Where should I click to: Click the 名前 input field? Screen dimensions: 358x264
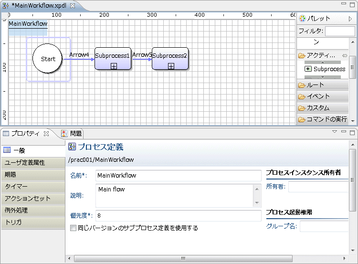[178, 175]
